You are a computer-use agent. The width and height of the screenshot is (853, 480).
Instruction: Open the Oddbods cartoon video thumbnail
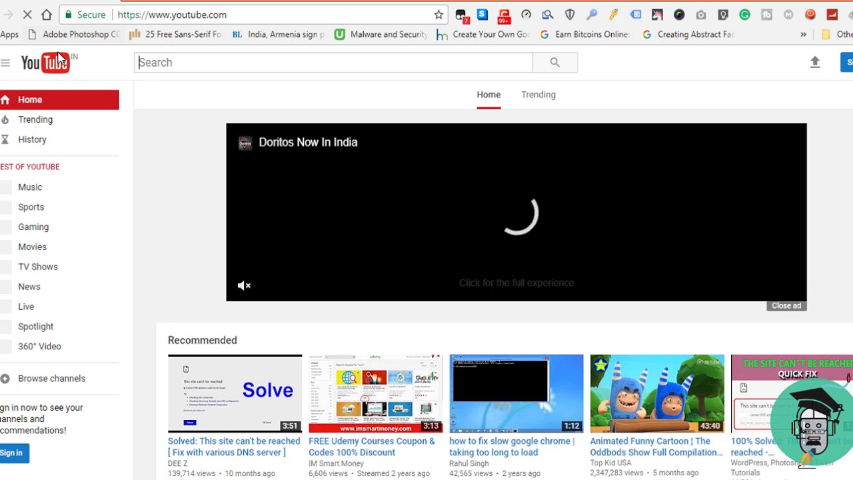tap(657, 393)
